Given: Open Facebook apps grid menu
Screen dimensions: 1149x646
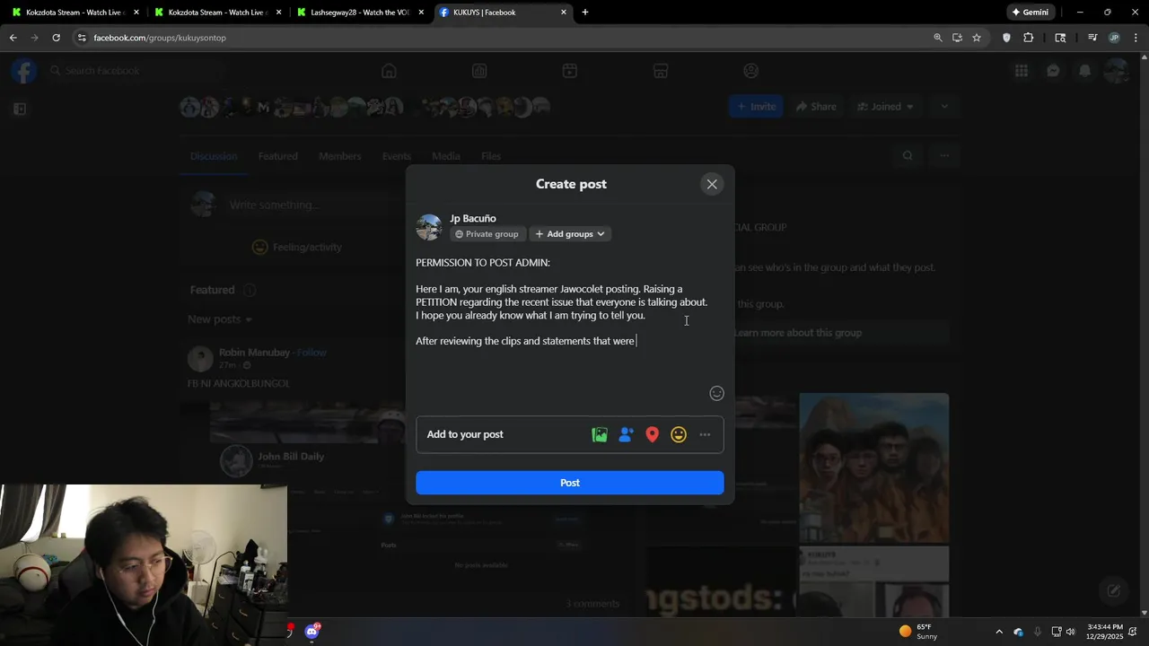Looking at the screenshot, I should coord(1022,71).
